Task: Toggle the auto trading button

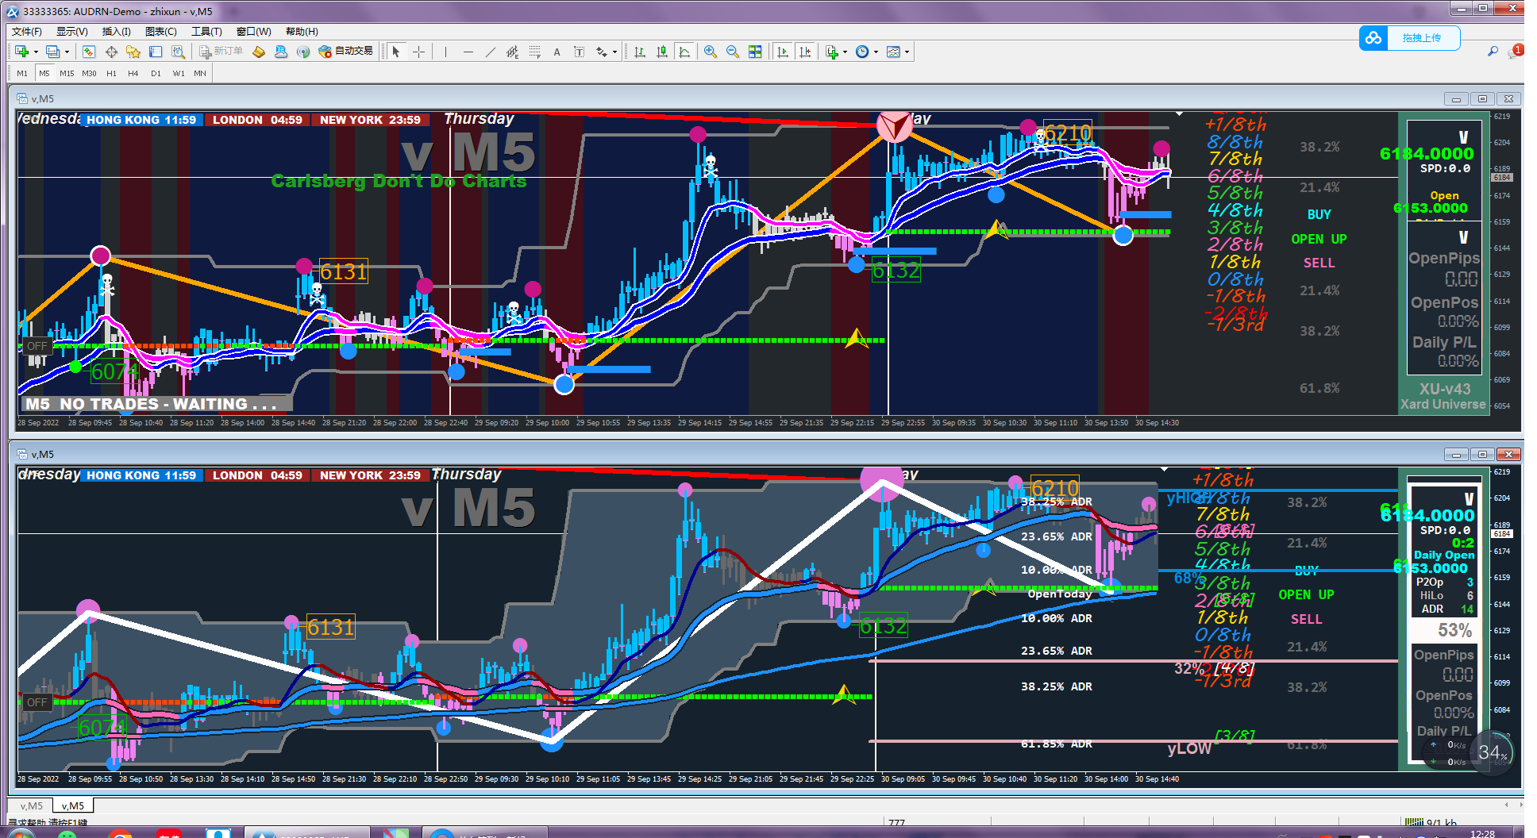Action: pos(345,51)
